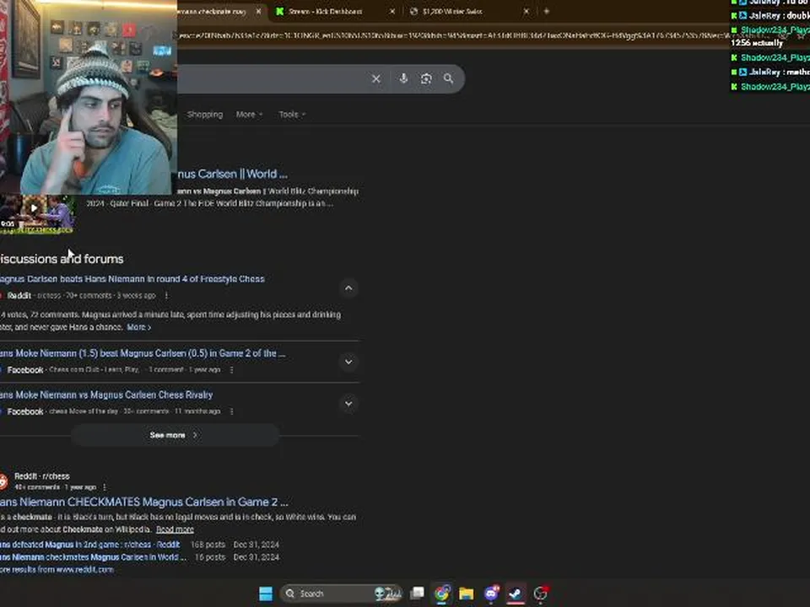Open the Shopping results tab
The height and width of the screenshot is (607, 810).
pyautogui.click(x=205, y=114)
